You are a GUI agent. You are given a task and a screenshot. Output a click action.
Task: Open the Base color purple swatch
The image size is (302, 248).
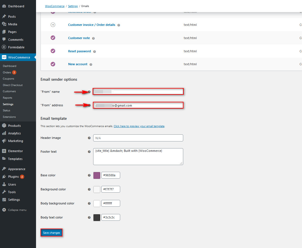tap(97, 175)
